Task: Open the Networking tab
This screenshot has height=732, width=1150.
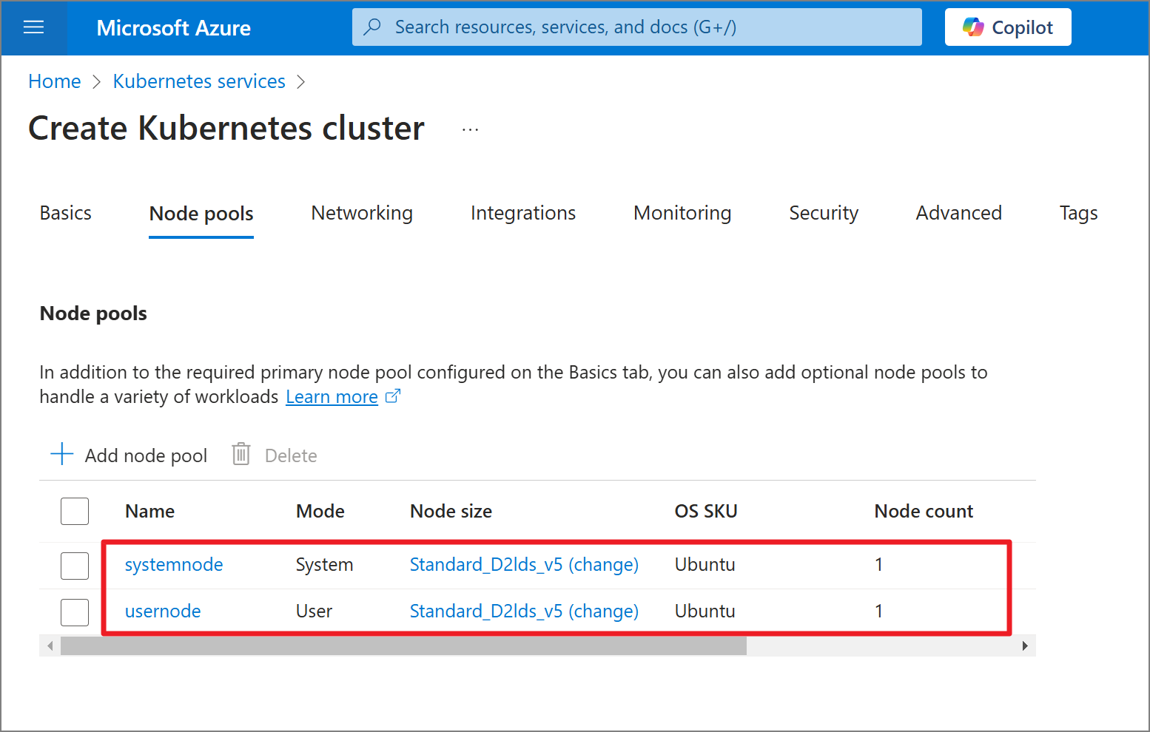Action: click(362, 213)
